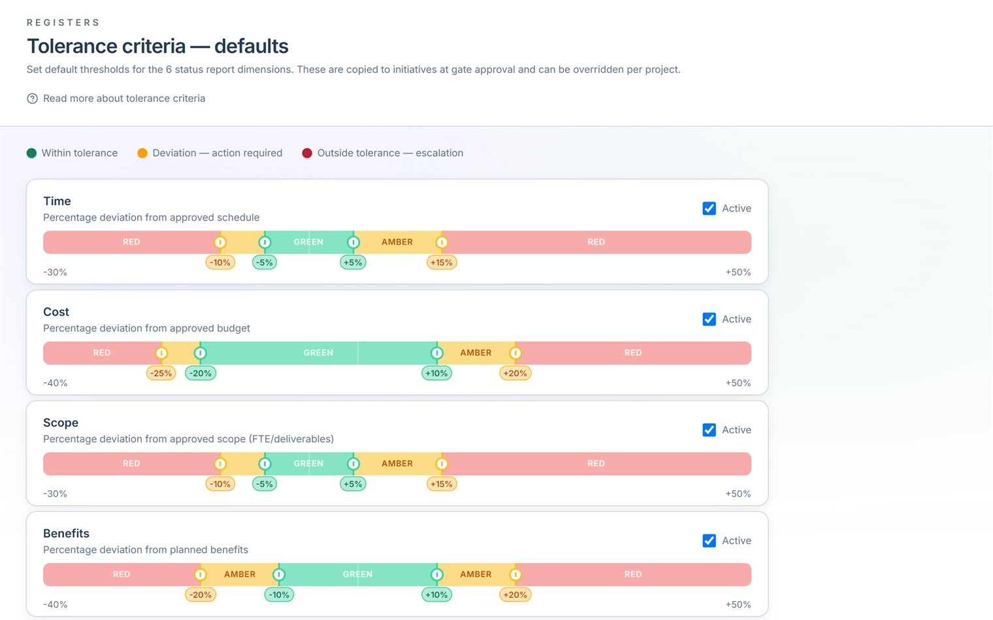Select the -20% slider handle on the Benefits bar
Image resolution: width=993 pixels, height=620 pixels.
201,575
